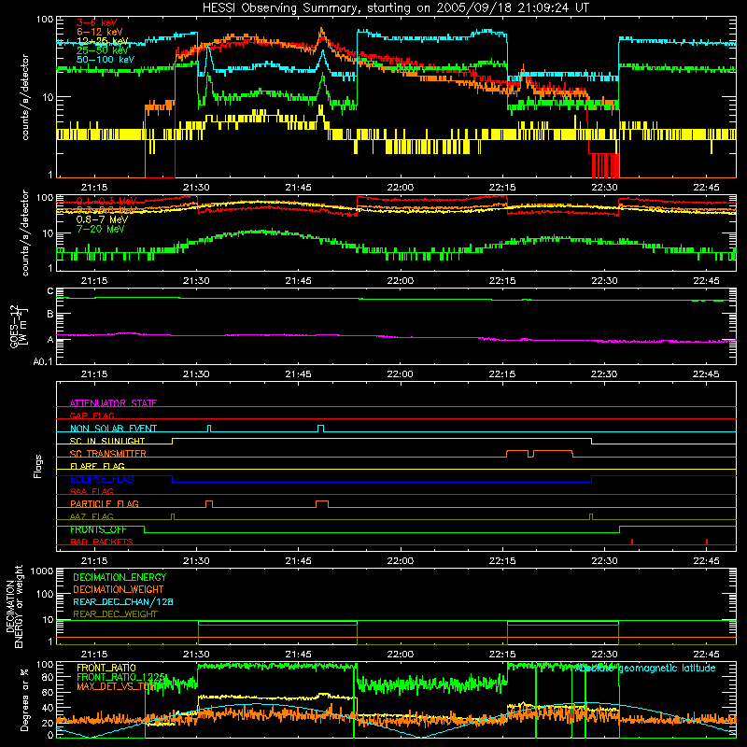747x747 pixels.
Task: Click the NON_SOLAR_EVENT flag label
Action: 113,429
